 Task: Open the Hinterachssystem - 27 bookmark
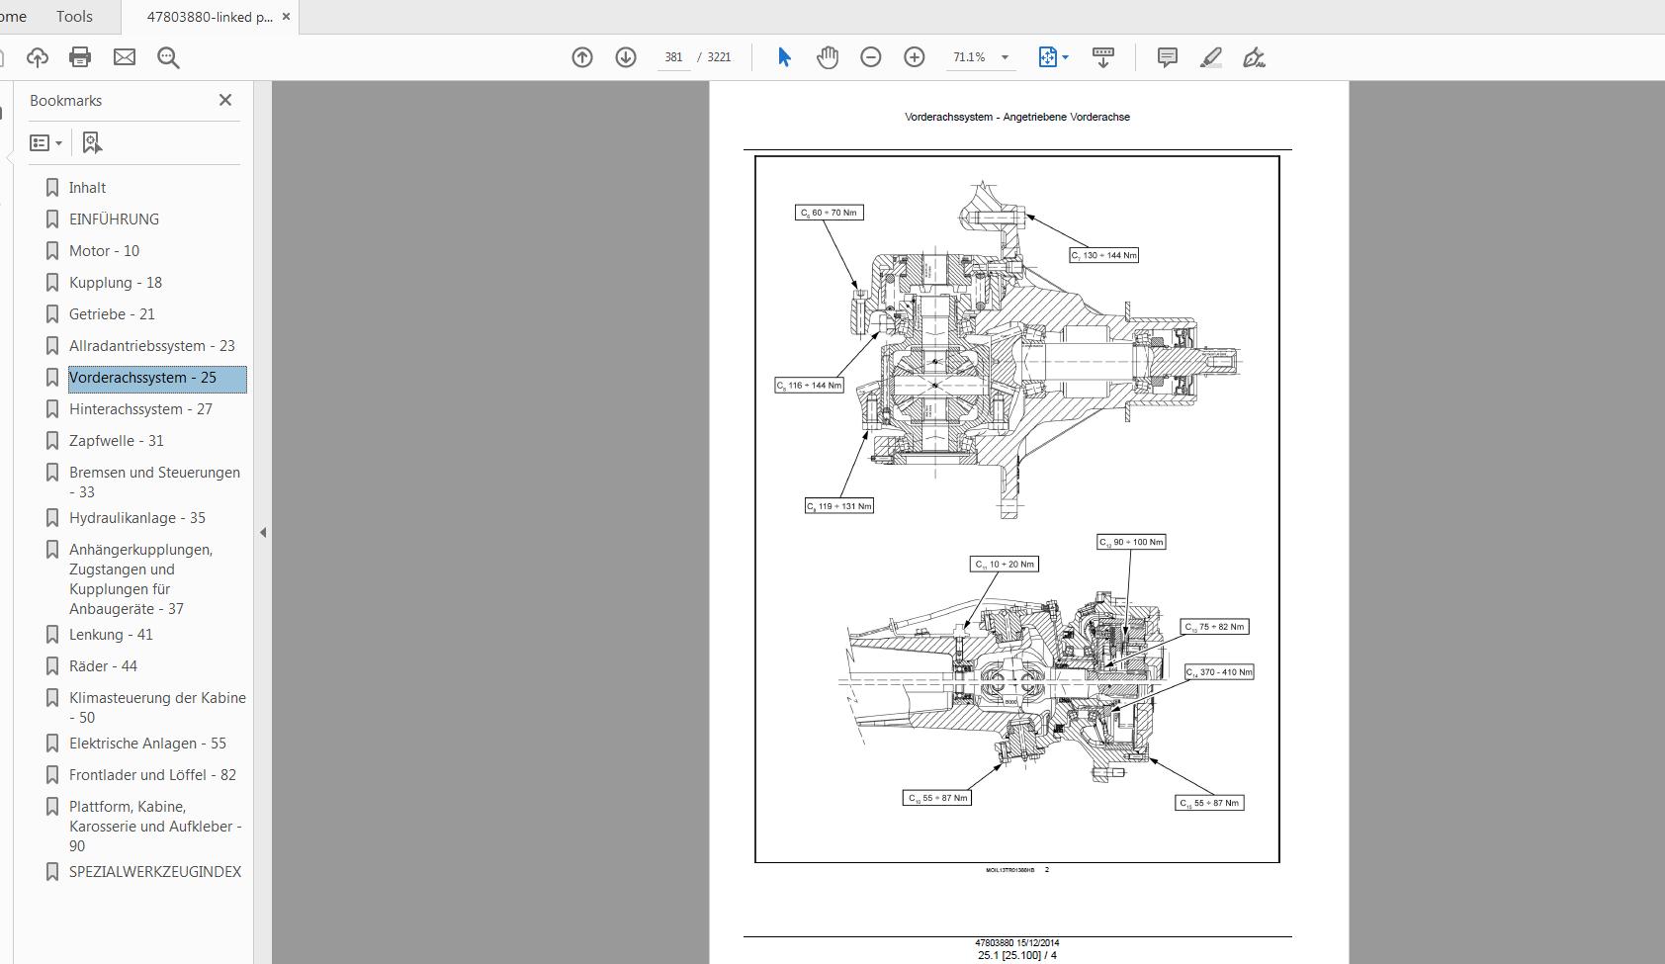click(x=140, y=409)
